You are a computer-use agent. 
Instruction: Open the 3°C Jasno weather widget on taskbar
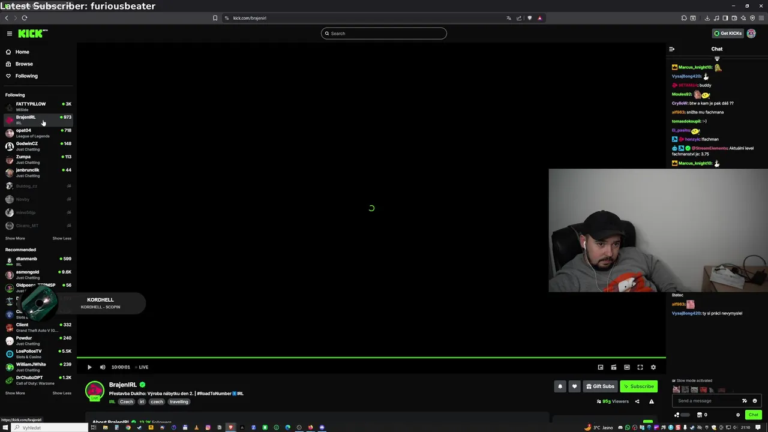[600, 428]
